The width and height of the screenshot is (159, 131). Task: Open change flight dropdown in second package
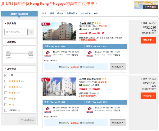coord(118,123)
